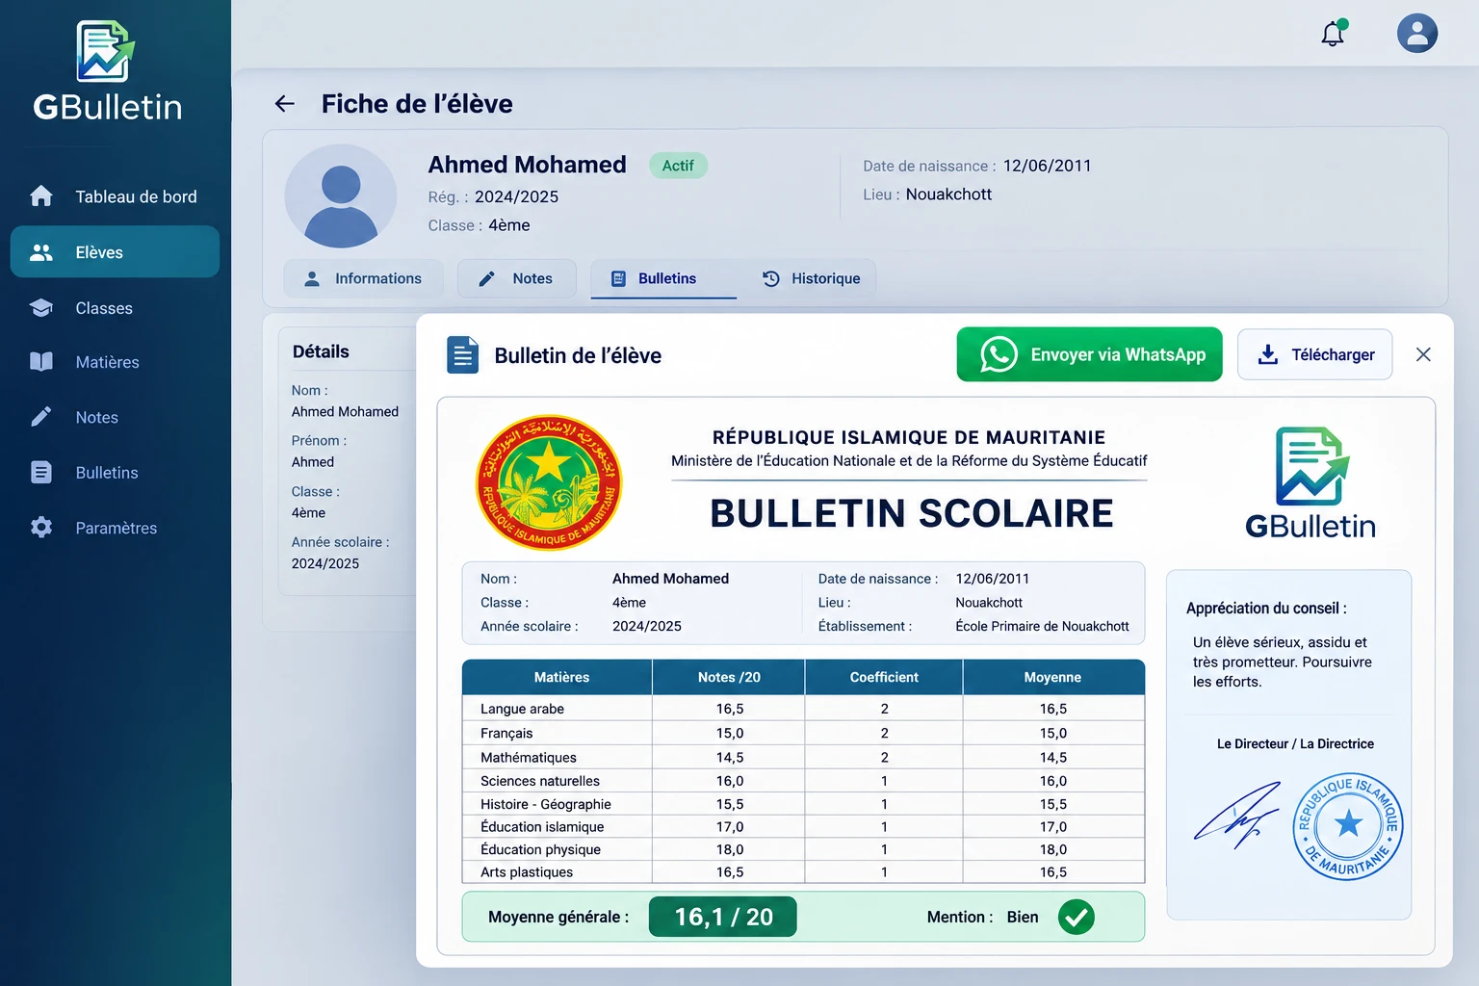Click the BULLETIN SCOLAIRE title

[x=911, y=513]
